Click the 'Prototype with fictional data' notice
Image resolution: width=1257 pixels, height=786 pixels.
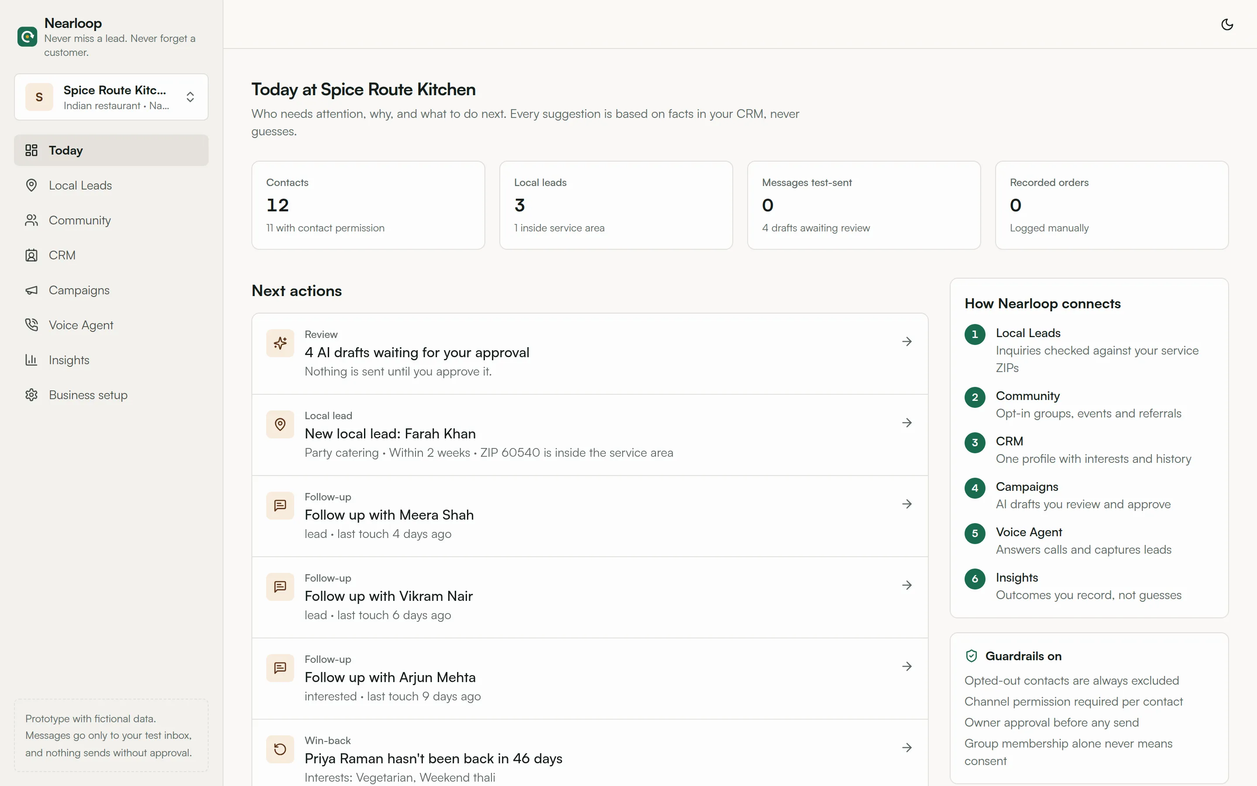point(111,736)
